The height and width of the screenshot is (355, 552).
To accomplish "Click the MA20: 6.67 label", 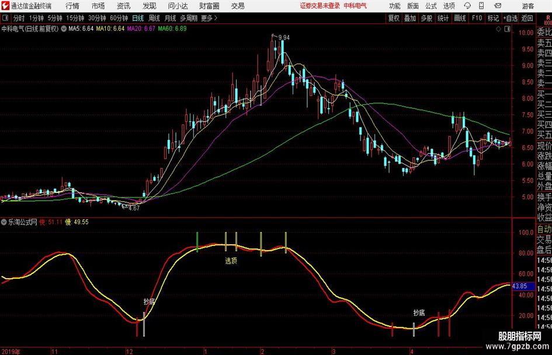I will pos(141,29).
